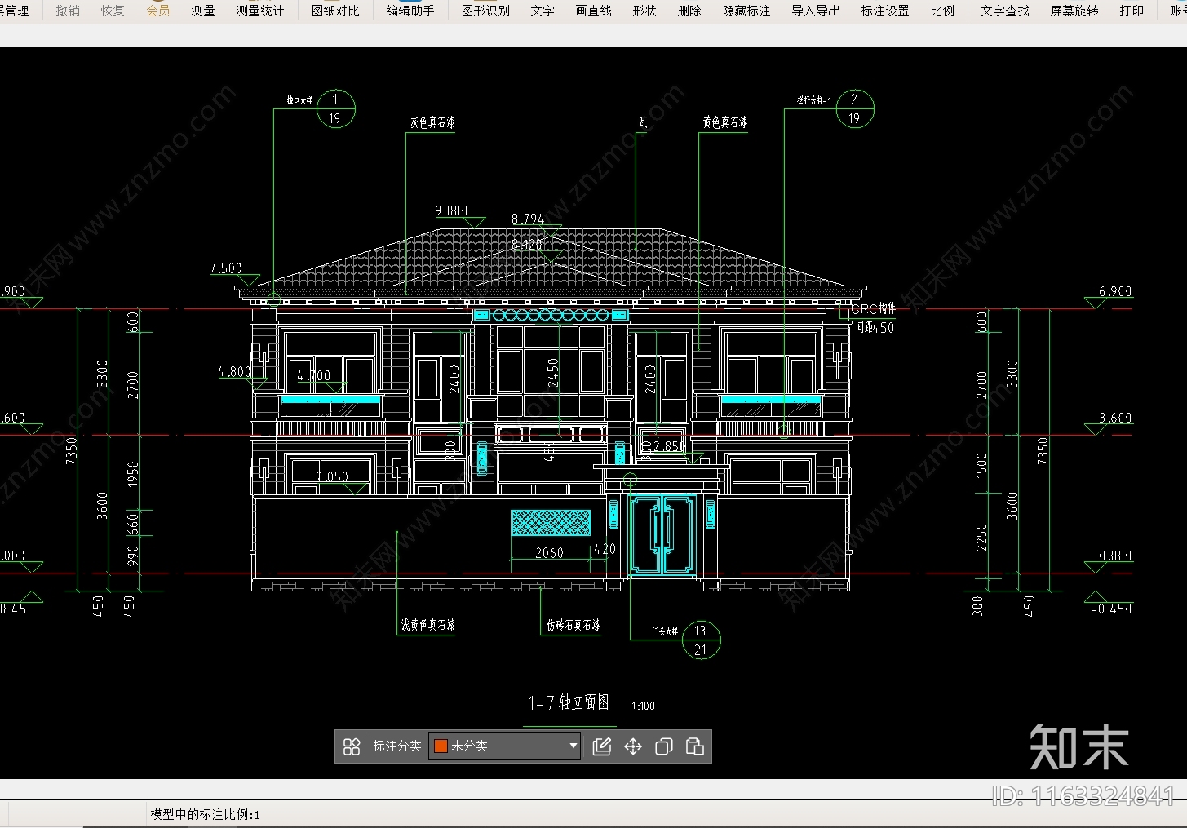Click the status text 模型中的标注比例:1
The image size is (1187, 828).
pyautogui.click(x=206, y=814)
